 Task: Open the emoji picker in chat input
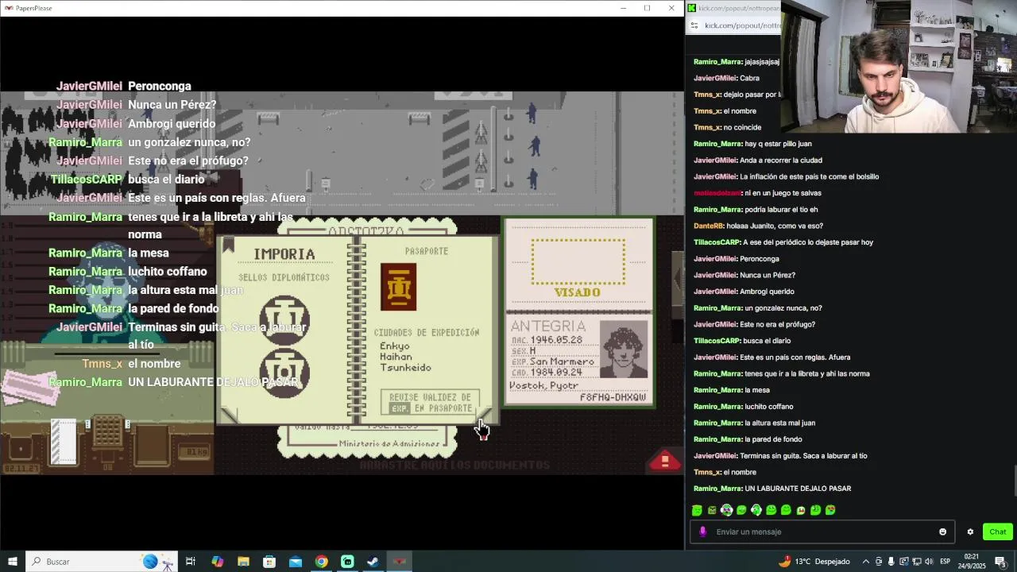943,532
